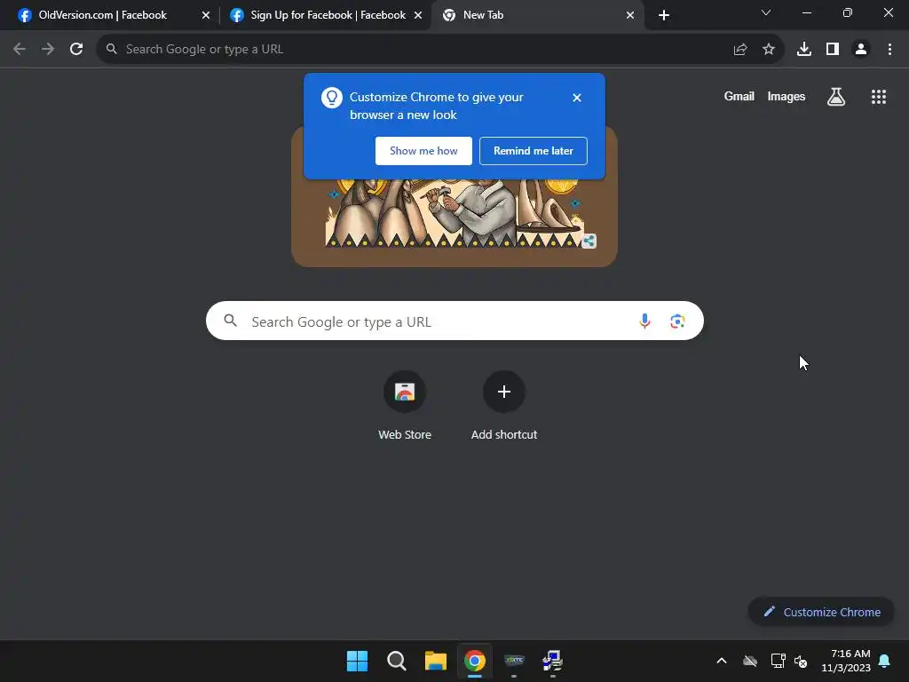Open network display tray icon
909x682 pixels.
click(x=778, y=661)
